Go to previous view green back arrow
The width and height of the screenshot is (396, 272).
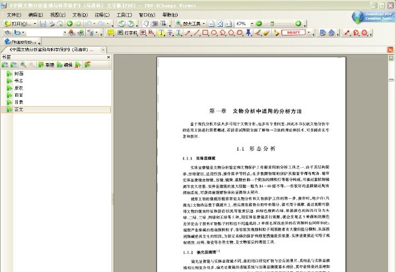coord(69,24)
